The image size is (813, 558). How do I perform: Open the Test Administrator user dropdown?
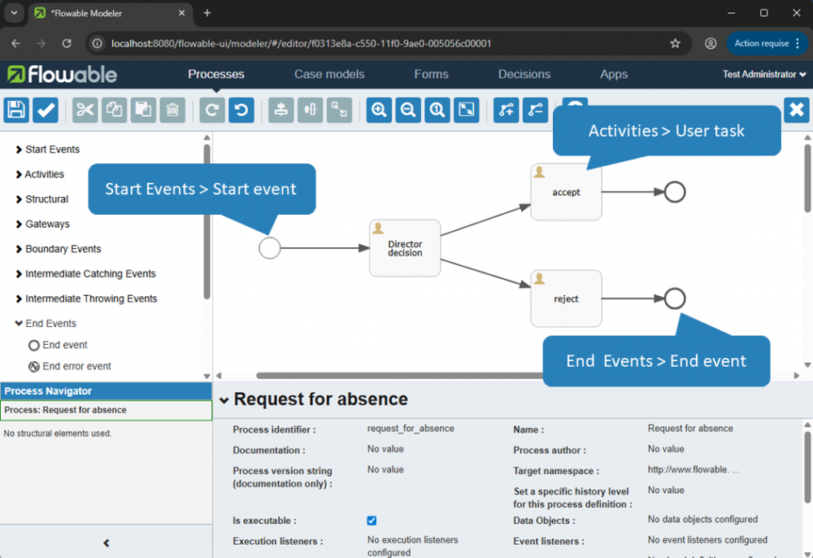coord(764,74)
